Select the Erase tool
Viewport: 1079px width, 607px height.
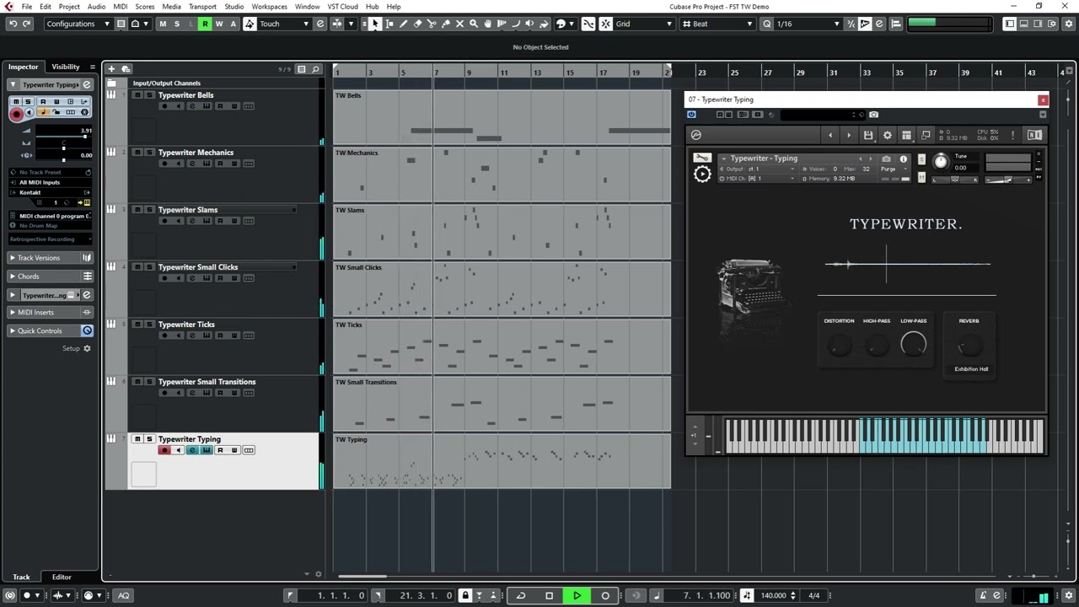(417, 24)
